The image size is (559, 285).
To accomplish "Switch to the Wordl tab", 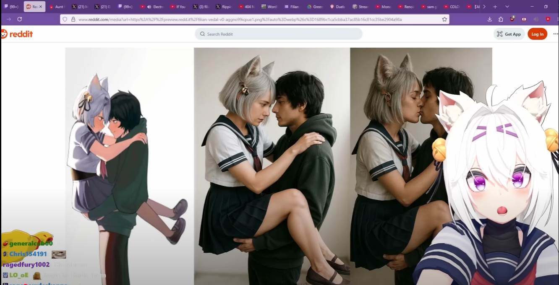I will (269, 7).
